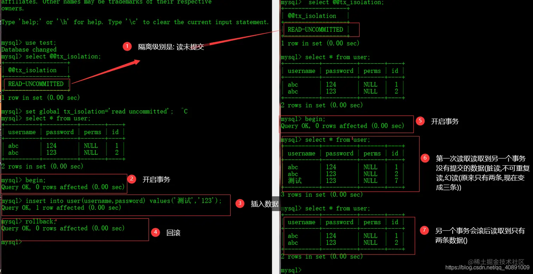533x274 pixels.
Task: Click the 插入数据 annotation label
Action: click(265, 204)
